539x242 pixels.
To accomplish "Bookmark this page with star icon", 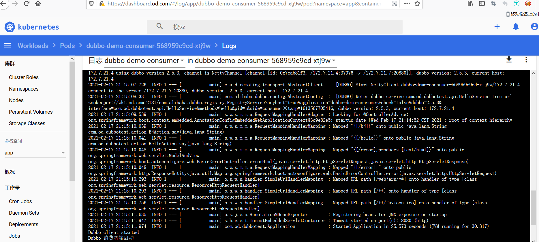I will [x=417, y=3].
